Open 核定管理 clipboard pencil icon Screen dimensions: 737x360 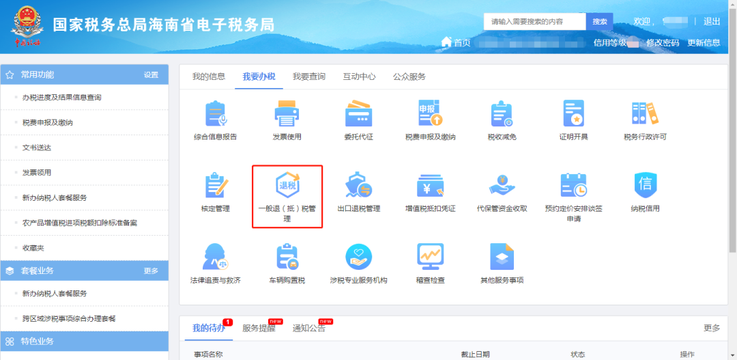pyautogui.click(x=216, y=185)
